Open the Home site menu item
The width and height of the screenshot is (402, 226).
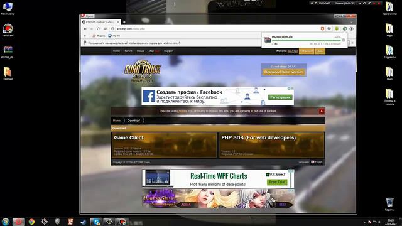click(116, 51)
